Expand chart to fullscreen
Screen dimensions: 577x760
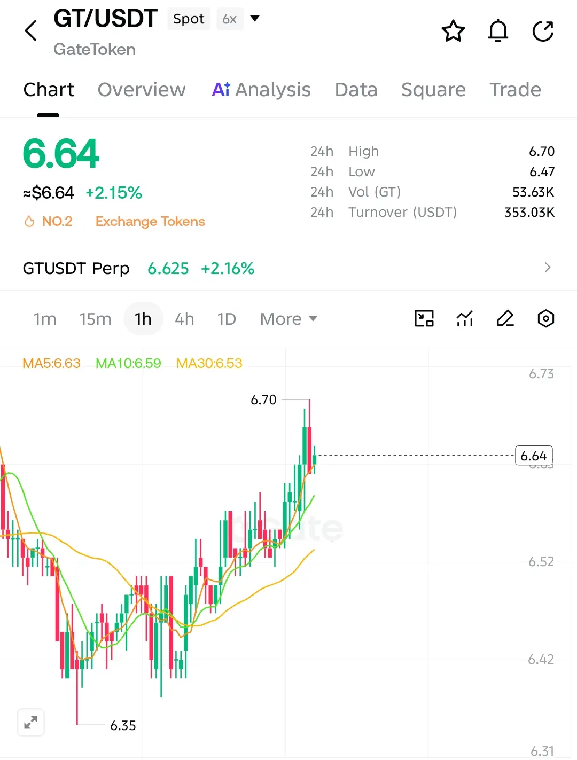click(31, 723)
